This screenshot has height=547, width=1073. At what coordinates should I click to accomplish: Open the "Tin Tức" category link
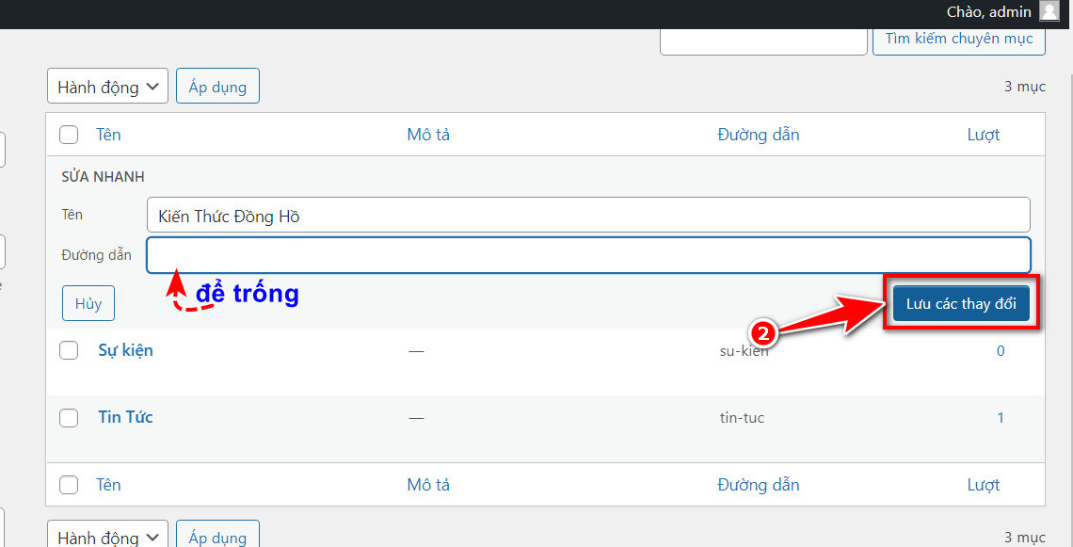click(x=125, y=417)
